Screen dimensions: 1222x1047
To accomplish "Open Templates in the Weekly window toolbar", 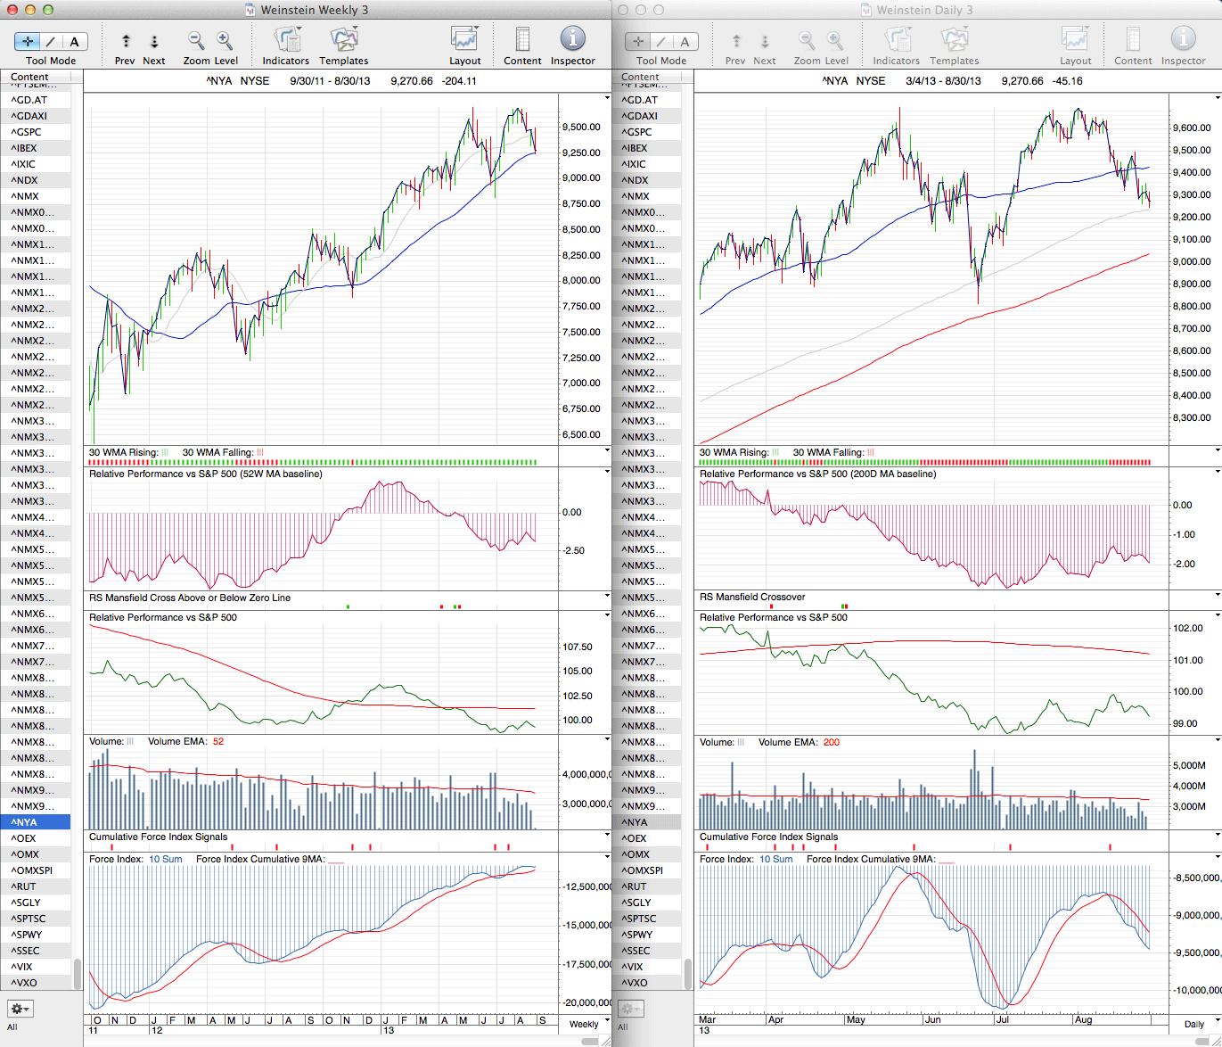I will (344, 40).
